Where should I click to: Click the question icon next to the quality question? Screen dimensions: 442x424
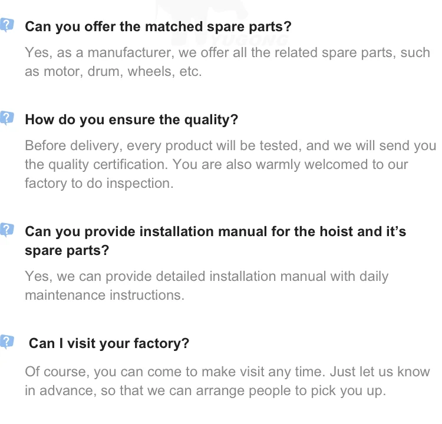click(x=6, y=118)
